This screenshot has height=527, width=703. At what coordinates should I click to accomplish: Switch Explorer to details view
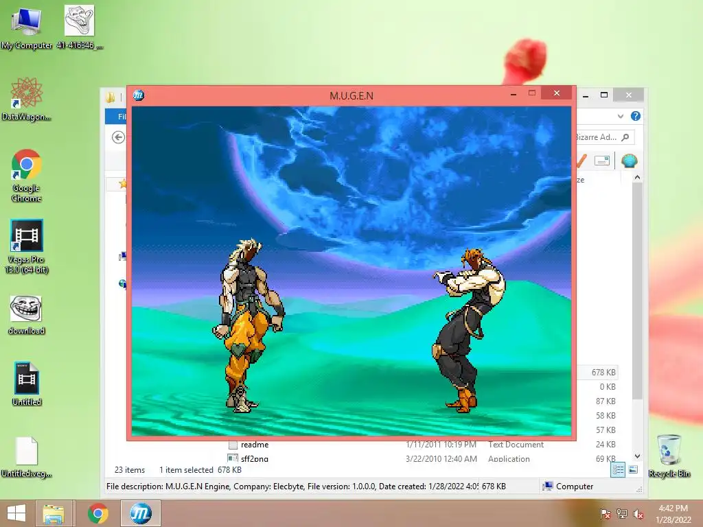pos(618,469)
